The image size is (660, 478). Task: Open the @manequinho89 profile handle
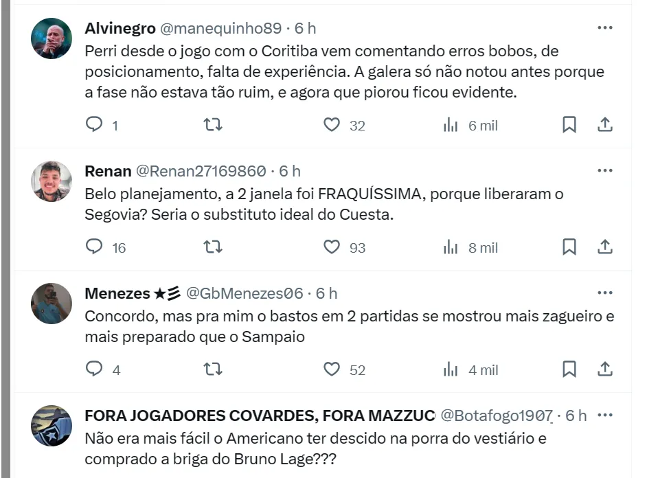(220, 28)
